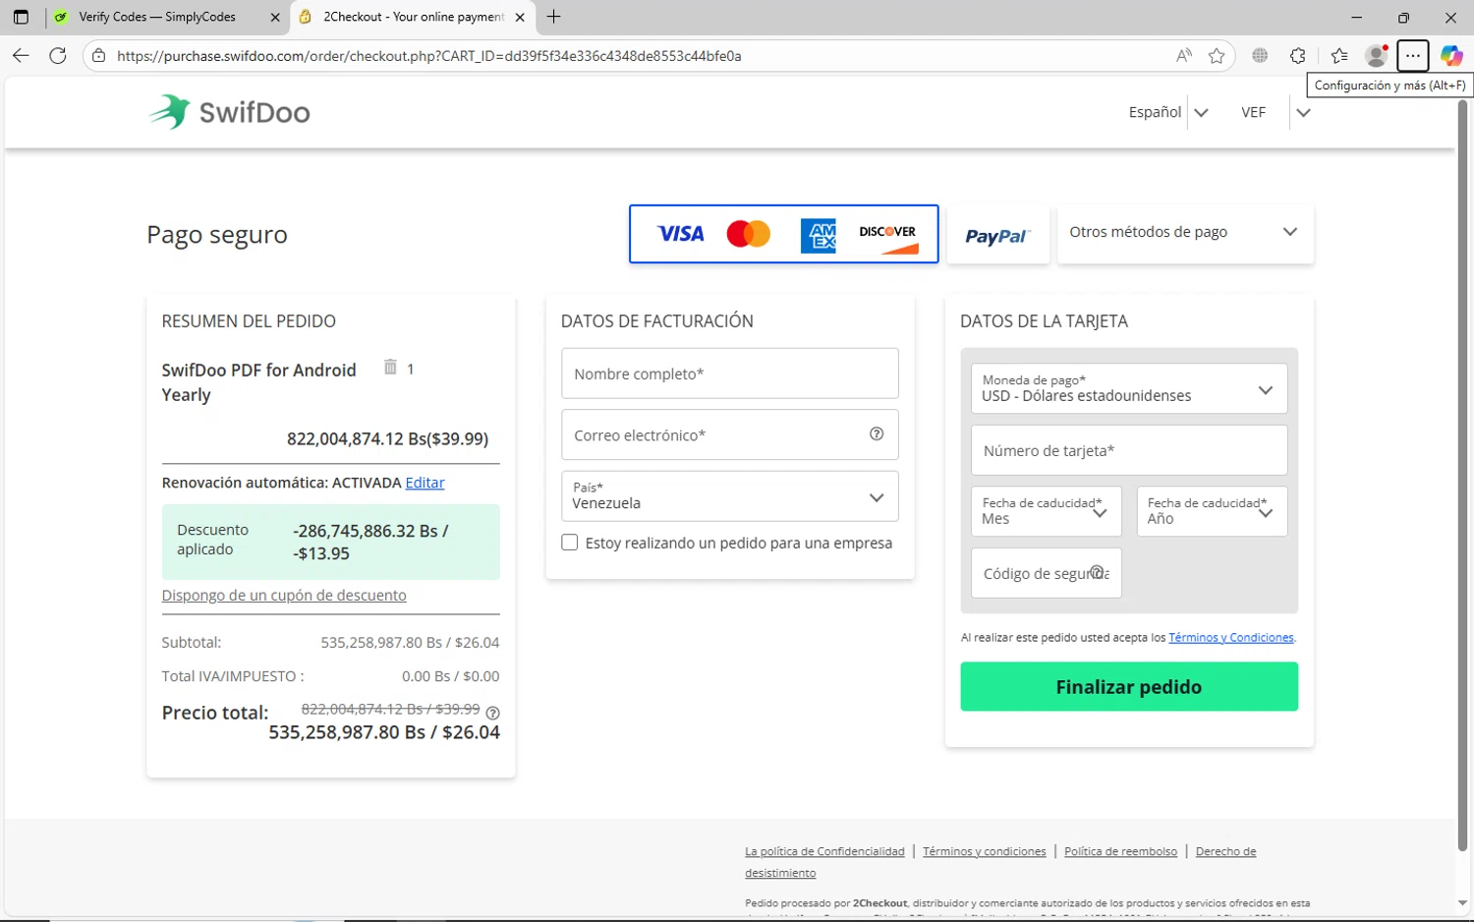
Task: Open the browser profile avatar
Action: coord(1377,56)
